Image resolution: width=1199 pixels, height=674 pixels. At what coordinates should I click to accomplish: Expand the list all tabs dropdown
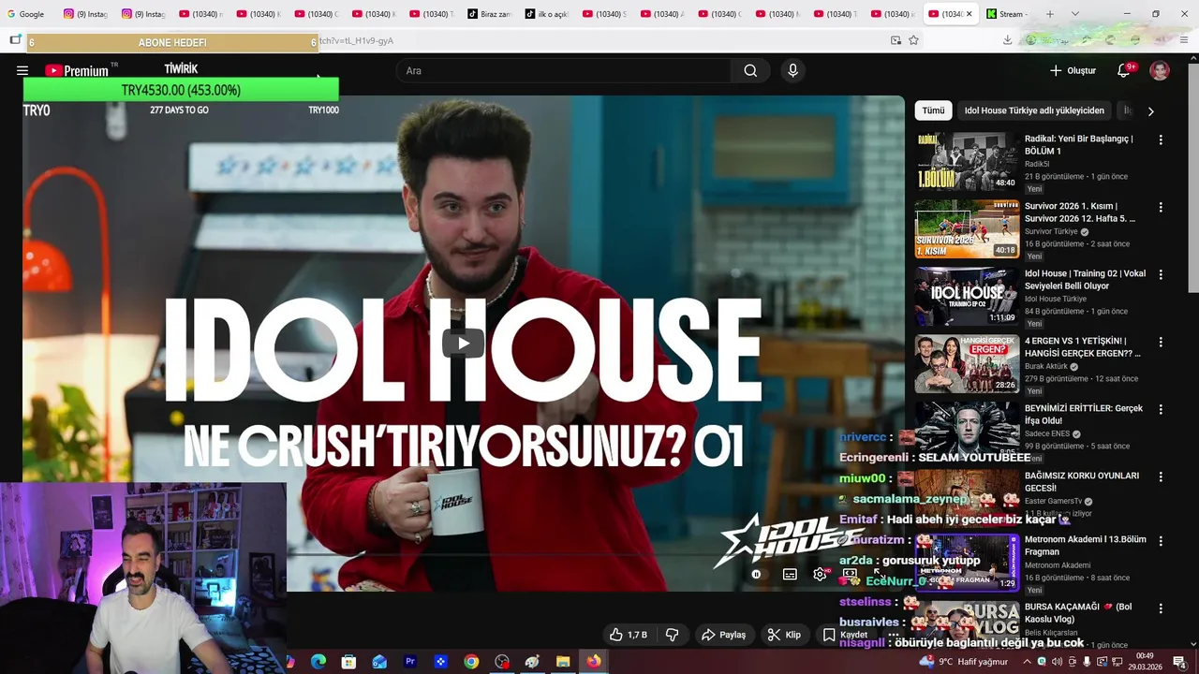(1075, 14)
